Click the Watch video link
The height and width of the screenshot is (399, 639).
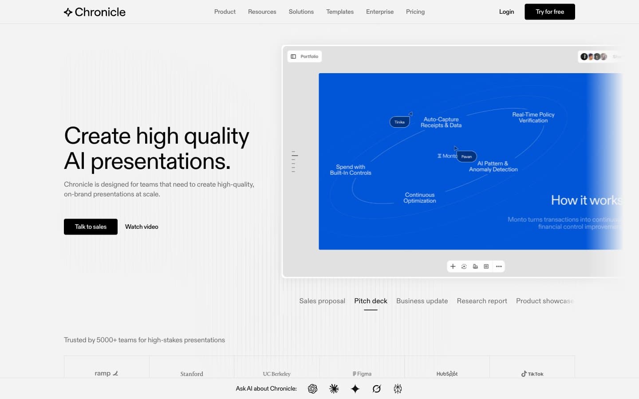pos(142,227)
